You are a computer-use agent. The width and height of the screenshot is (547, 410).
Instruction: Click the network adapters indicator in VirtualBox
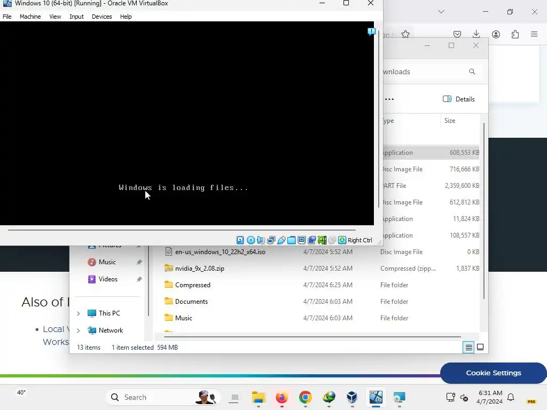coord(271,240)
